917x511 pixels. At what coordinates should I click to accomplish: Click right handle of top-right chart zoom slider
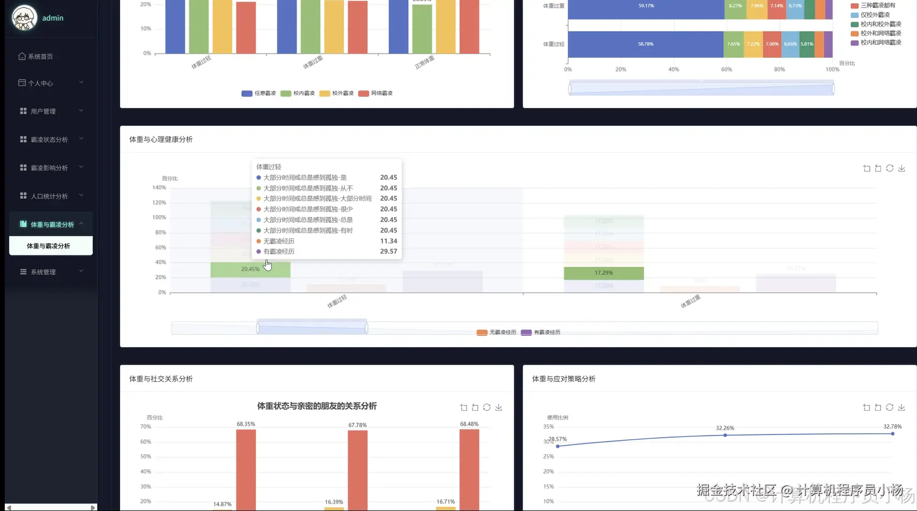(833, 88)
